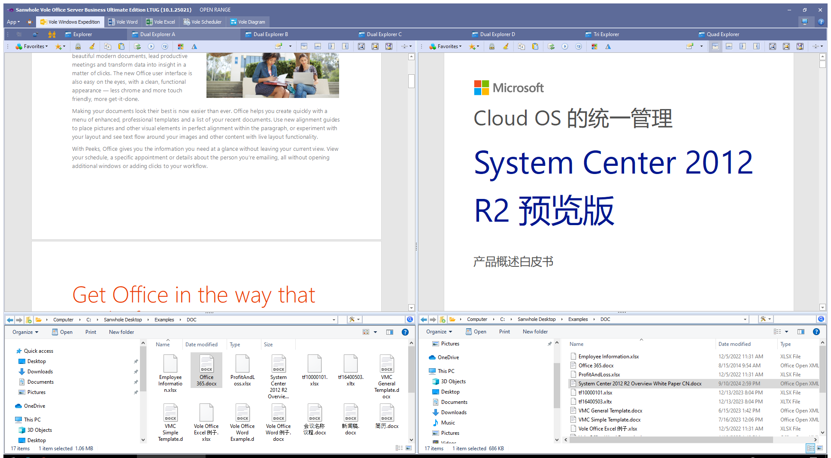This screenshot has height=458, width=831.
Task: Switch to details view at right status bar
Action: coord(810,448)
